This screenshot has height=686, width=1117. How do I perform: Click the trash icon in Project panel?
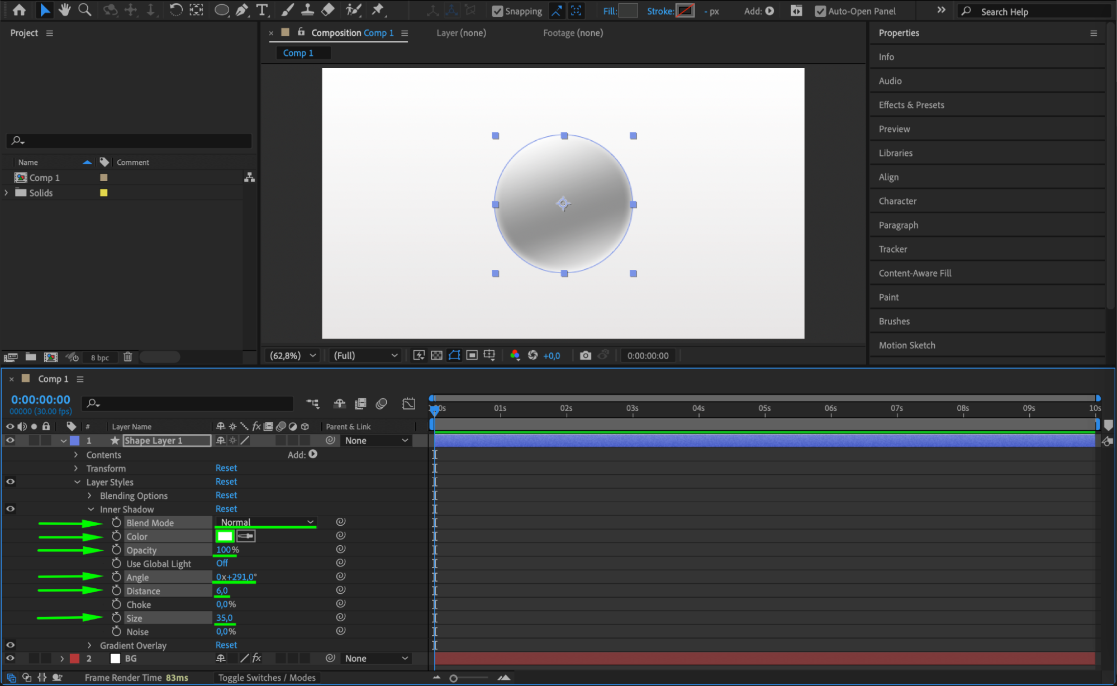[127, 357]
